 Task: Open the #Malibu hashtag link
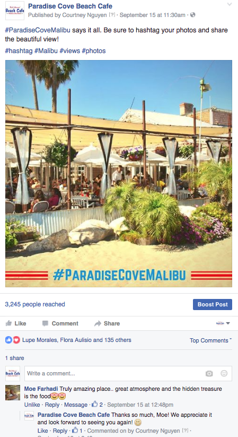click(46, 51)
